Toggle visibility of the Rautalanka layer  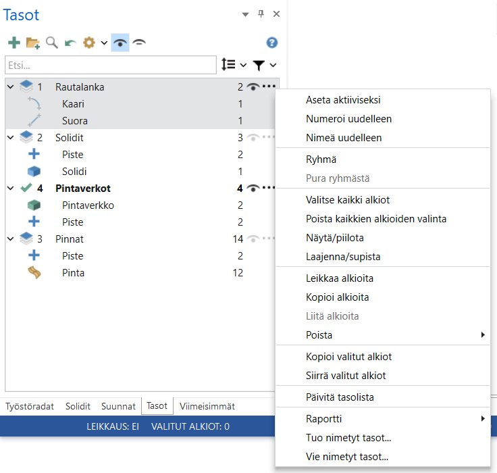253,86
